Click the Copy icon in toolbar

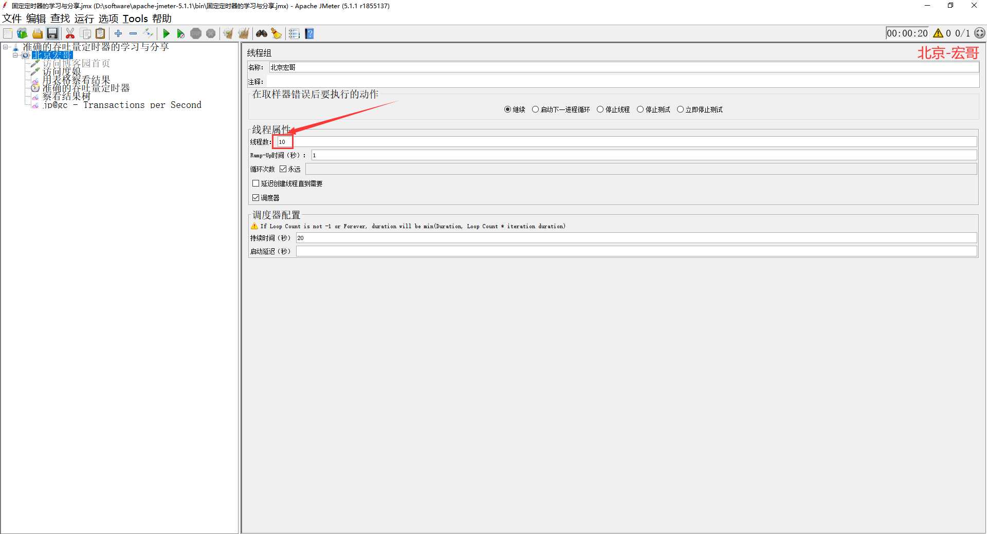(86, 33)
